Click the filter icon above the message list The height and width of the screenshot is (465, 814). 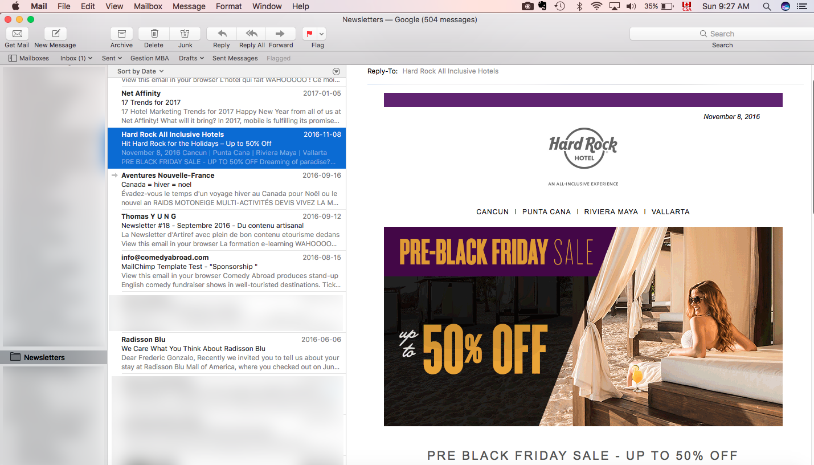point(336,71)
